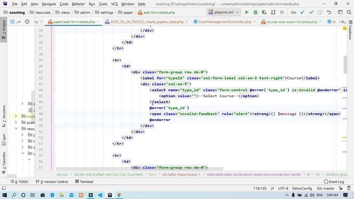Toggle code fold marker at line 55
This screenshot has height=199, width=354.
click(x=54, y=155)
